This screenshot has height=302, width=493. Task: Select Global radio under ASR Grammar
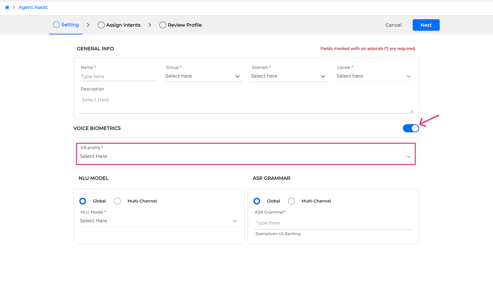[x=257, y=201]
